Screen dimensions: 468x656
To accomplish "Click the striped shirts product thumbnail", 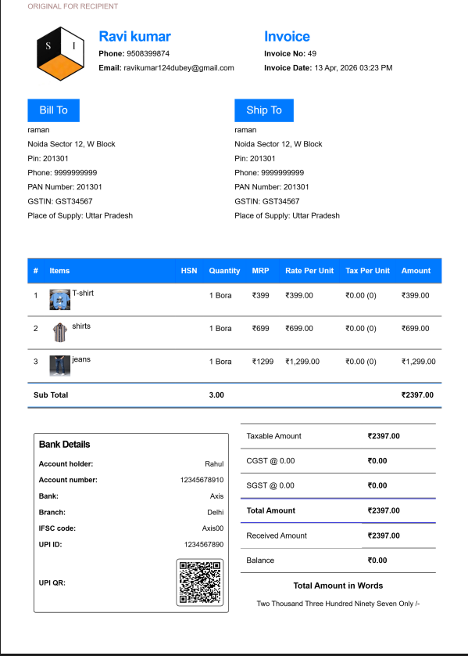I will pos(59,333).
